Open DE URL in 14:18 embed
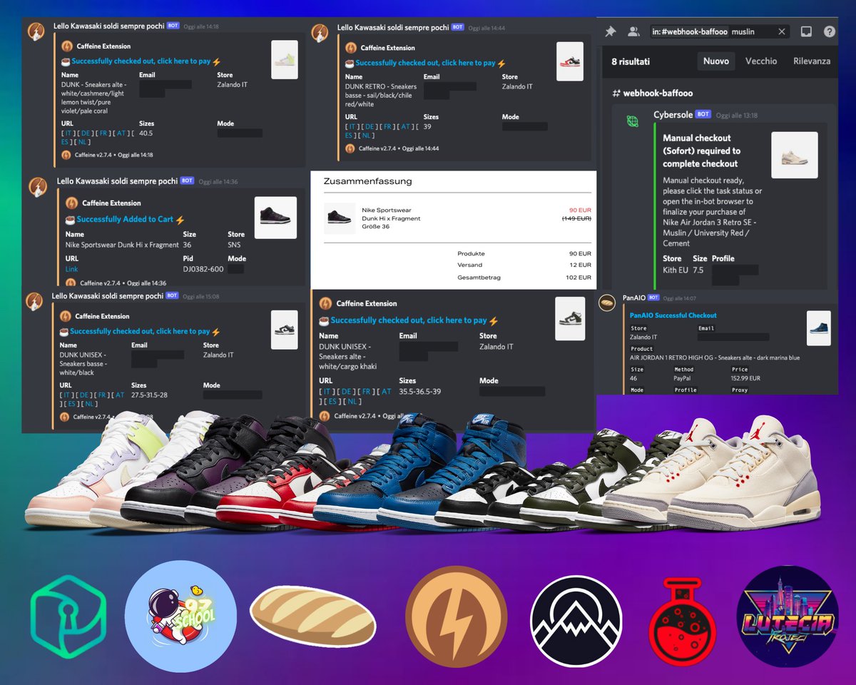 pyautogui.click(x=86, y=133)
